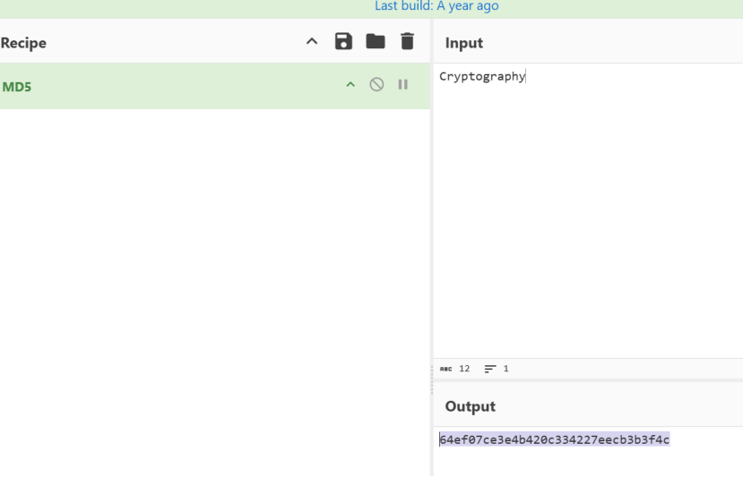Open the Load recipe folder icon
This screenshot has width=743, height=477.
coord(376,41)
